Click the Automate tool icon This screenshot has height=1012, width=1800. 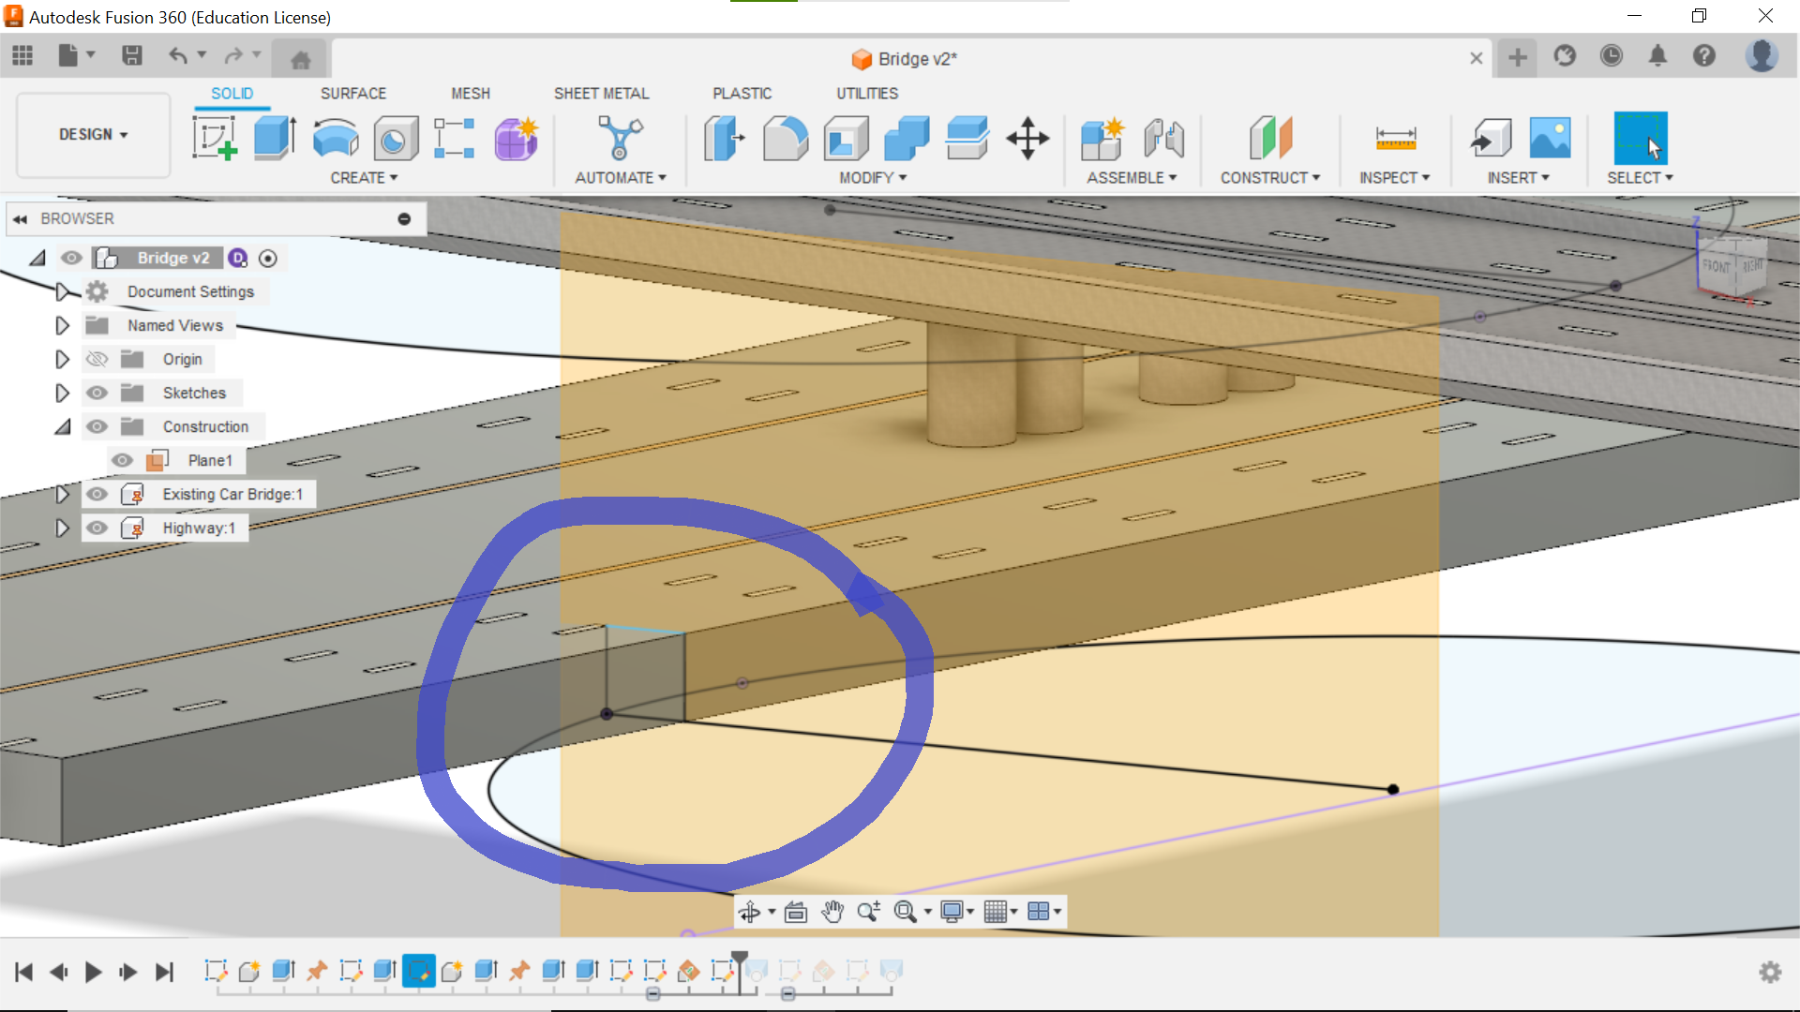click(x=620, y=139)
